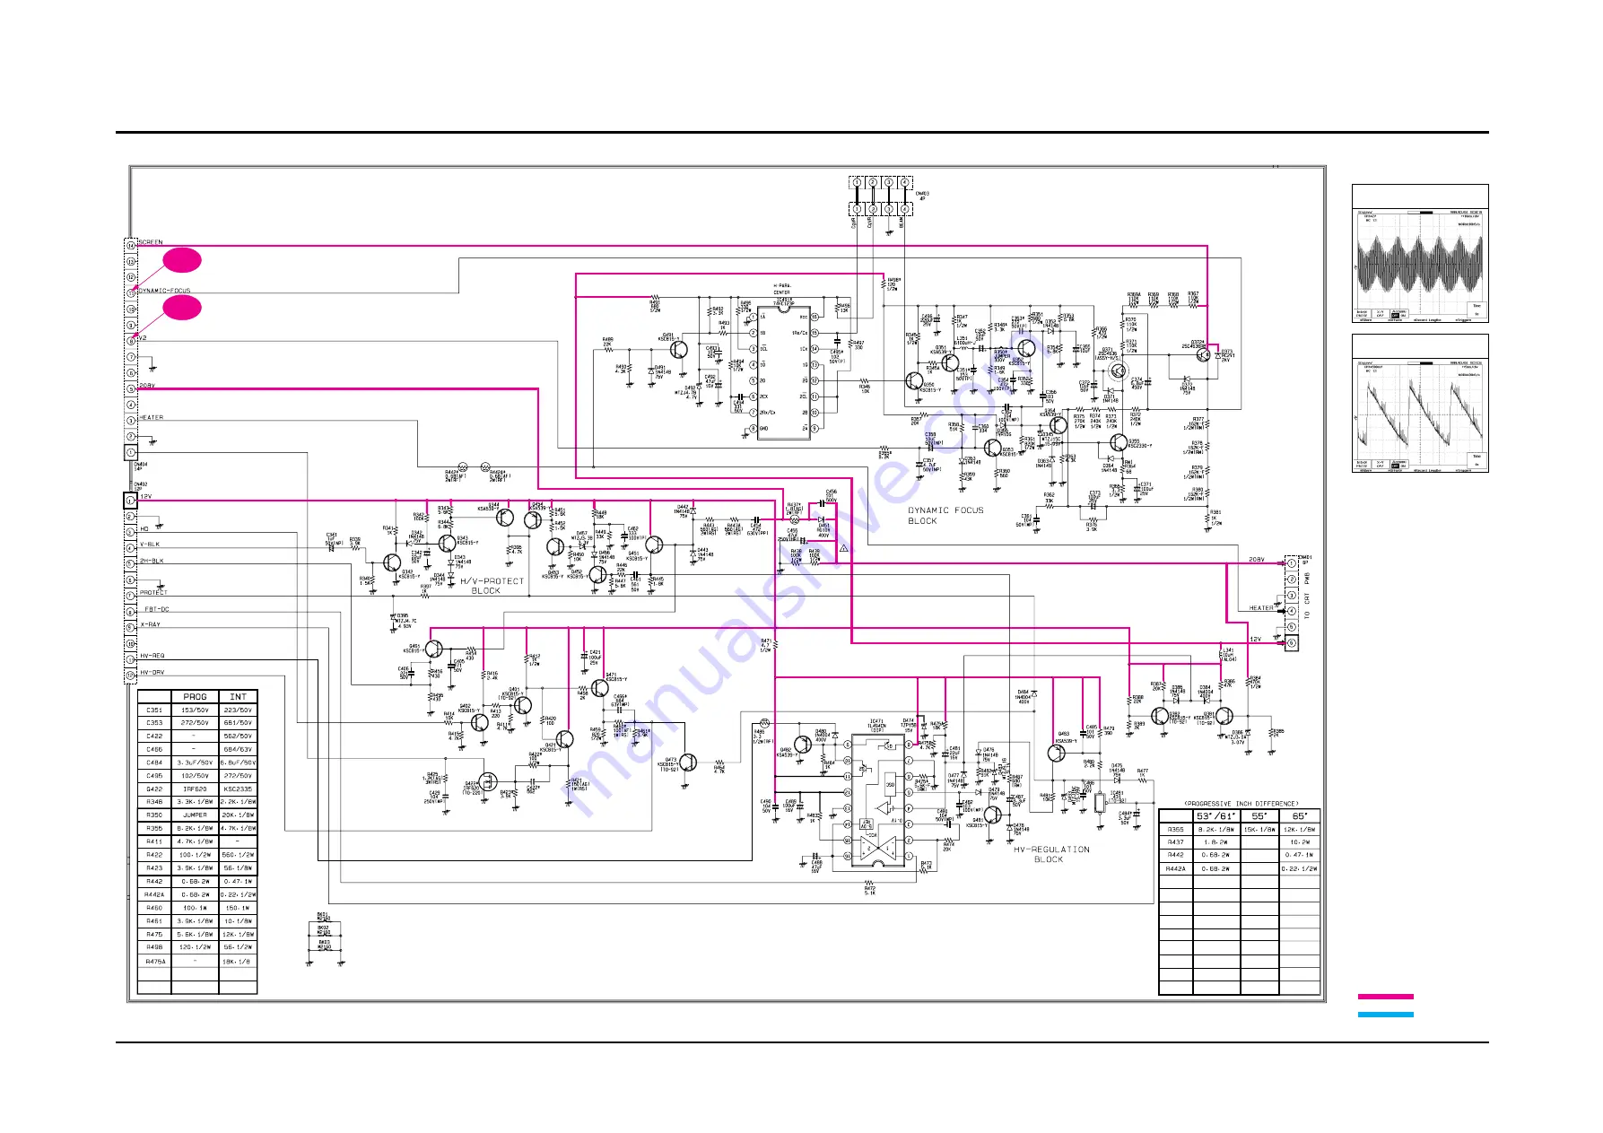Select the magenta oval marker pointing to V2 pin
The image size is (1603, 1133).
[x=182, y=308]
